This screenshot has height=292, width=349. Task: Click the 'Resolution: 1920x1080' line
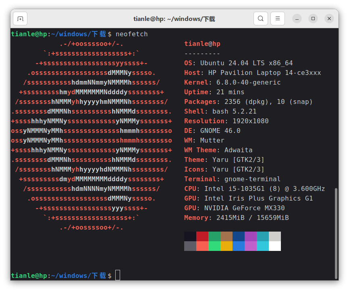tap(226, 121)
